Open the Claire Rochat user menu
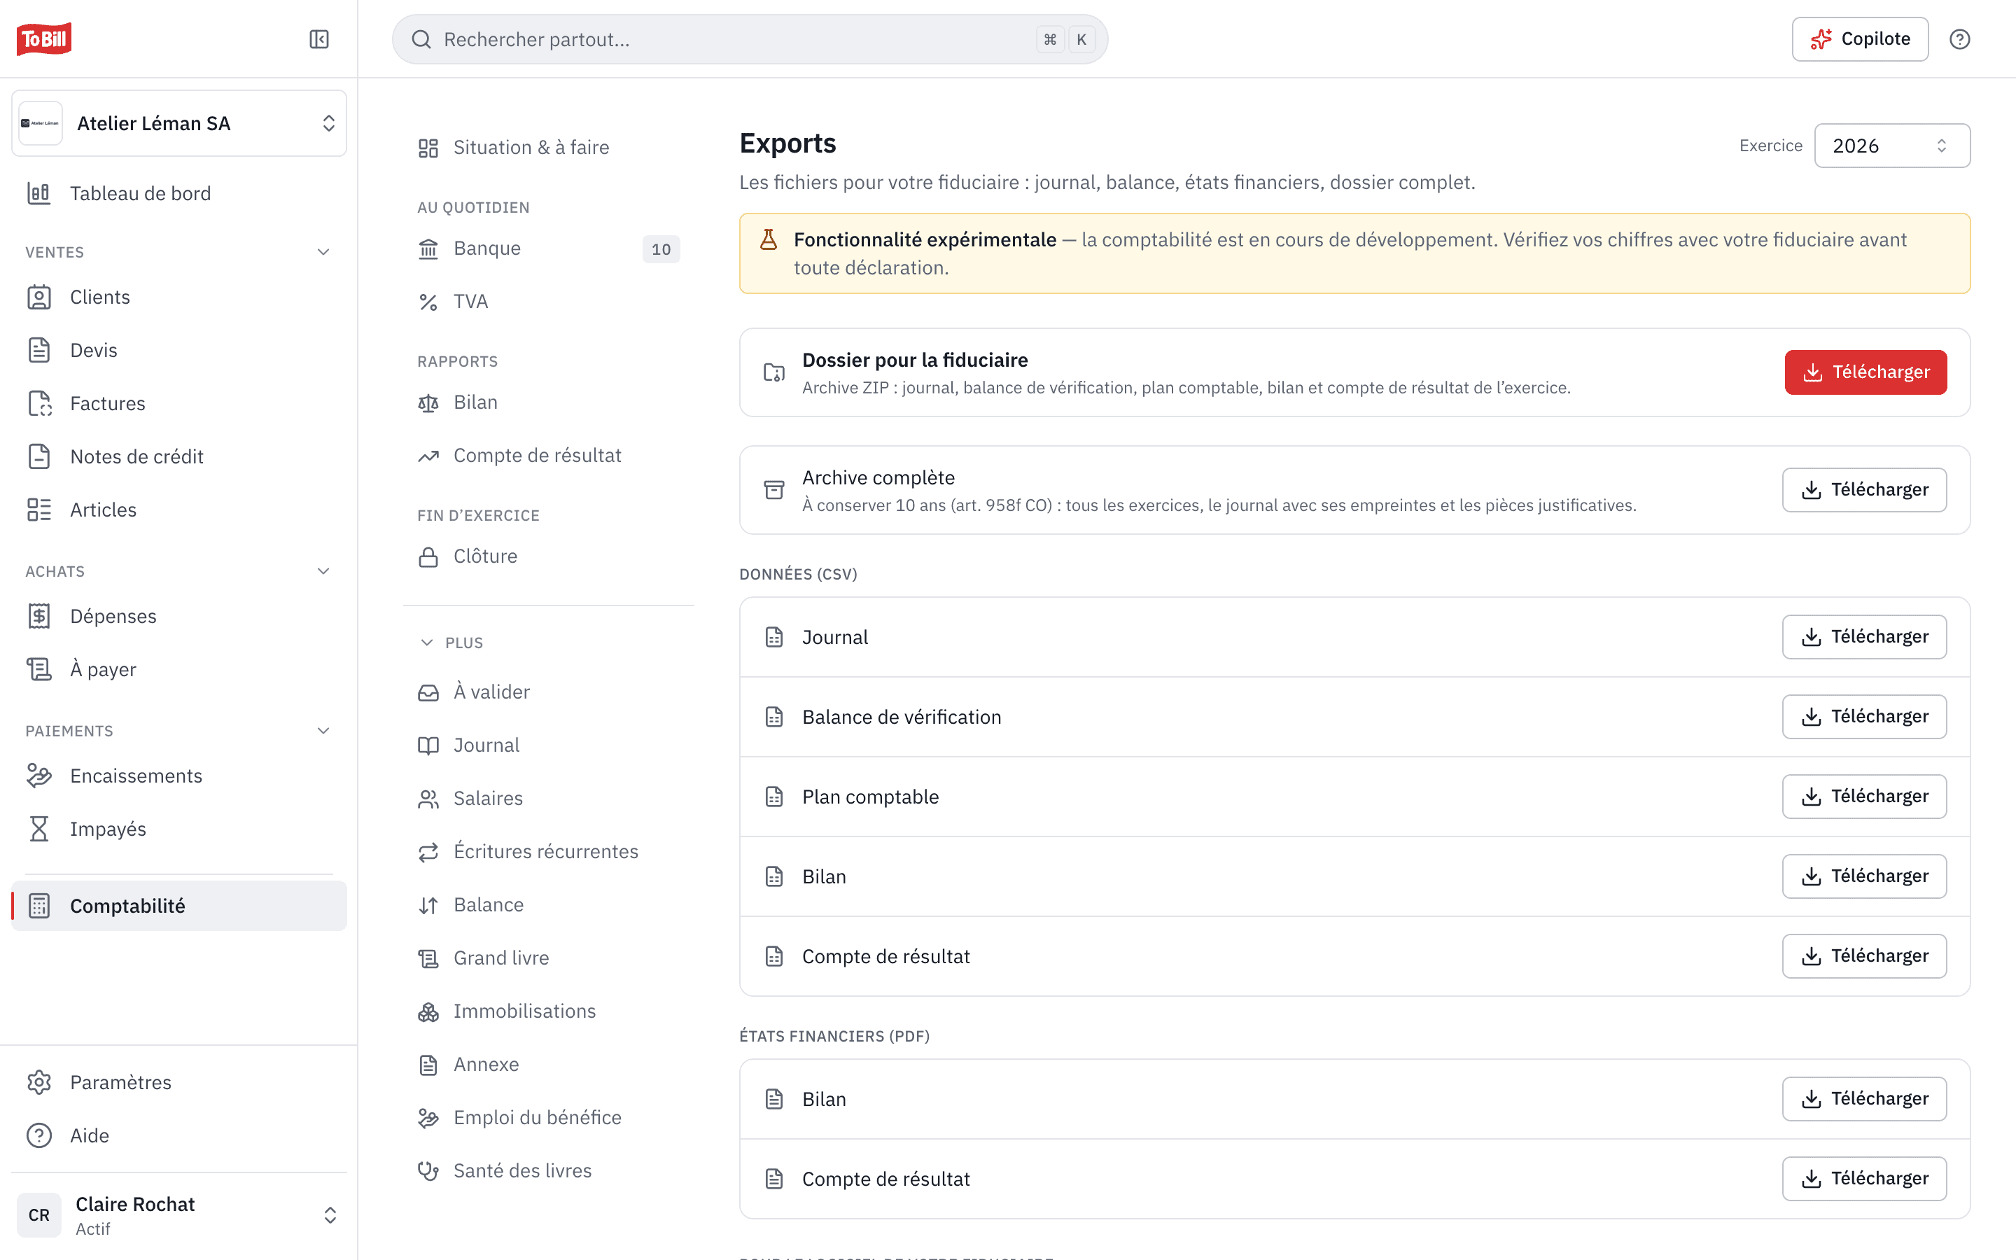Image resolution: width=2016 pixels, height=1260 pixels. point(179,1215)
